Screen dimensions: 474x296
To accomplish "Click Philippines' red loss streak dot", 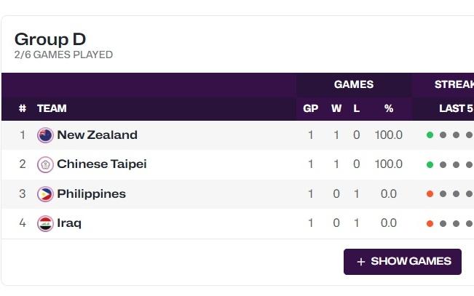I will (430, 194).
